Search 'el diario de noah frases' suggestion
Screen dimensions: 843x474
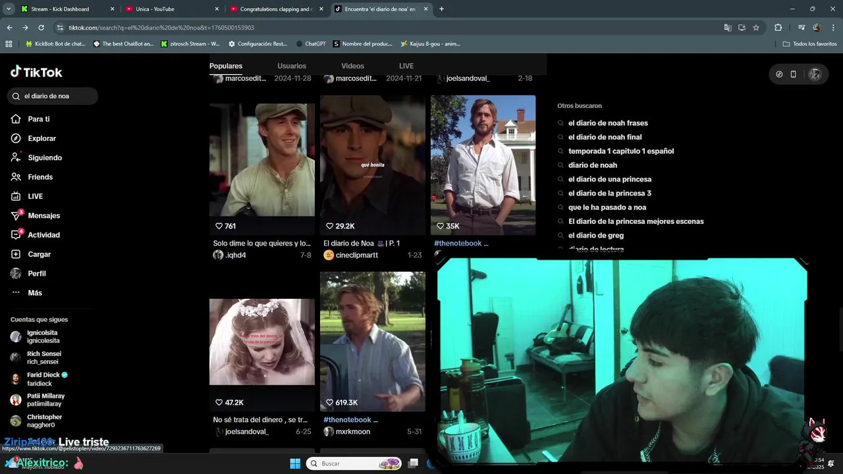point(608,123)
